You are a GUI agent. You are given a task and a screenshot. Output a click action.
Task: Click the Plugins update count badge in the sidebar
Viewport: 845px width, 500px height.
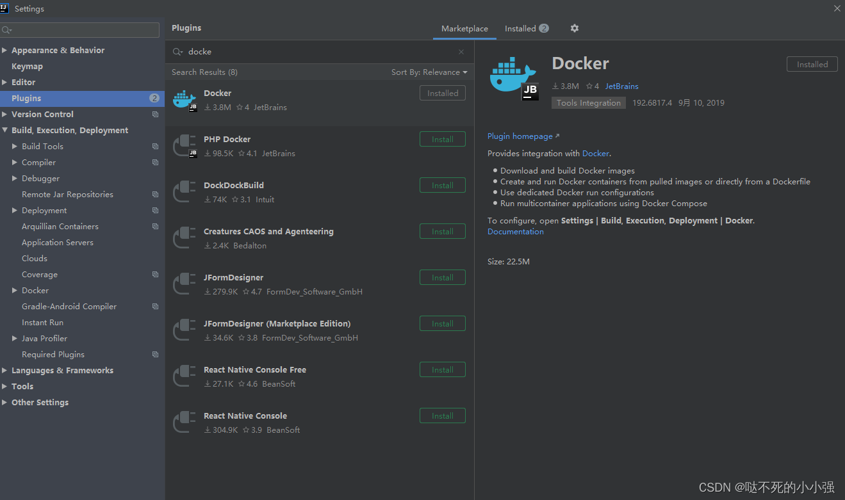tap(154, 99)
